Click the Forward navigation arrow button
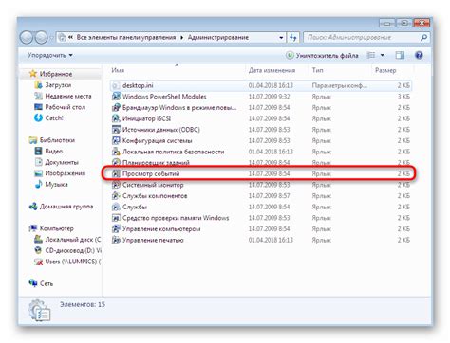Screen dimensions: 450x343 tap(41, 38)
